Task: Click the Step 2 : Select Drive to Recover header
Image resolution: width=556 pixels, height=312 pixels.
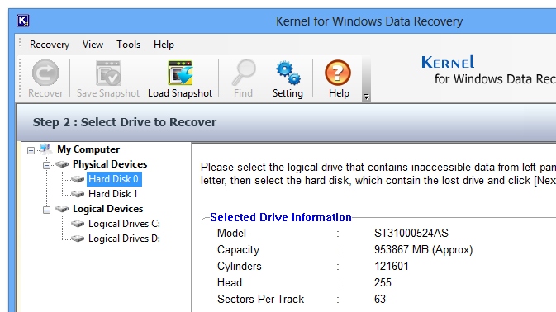Action: point(125,122)
